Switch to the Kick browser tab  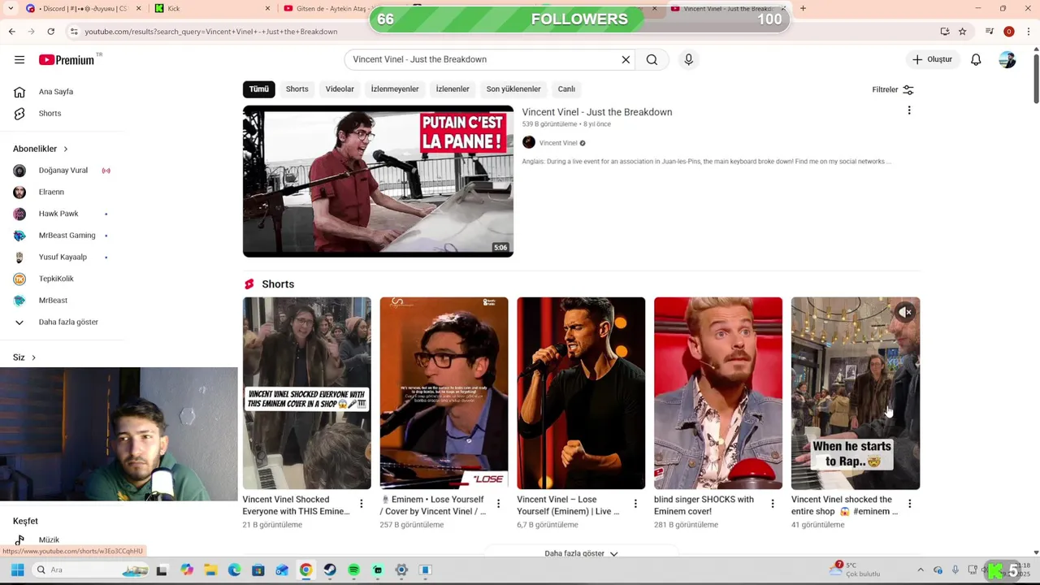(x=211, y=8)
